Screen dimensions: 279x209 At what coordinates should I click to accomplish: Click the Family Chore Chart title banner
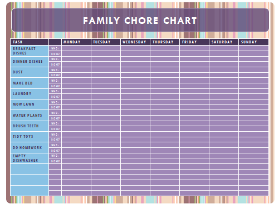click(140, 20)
